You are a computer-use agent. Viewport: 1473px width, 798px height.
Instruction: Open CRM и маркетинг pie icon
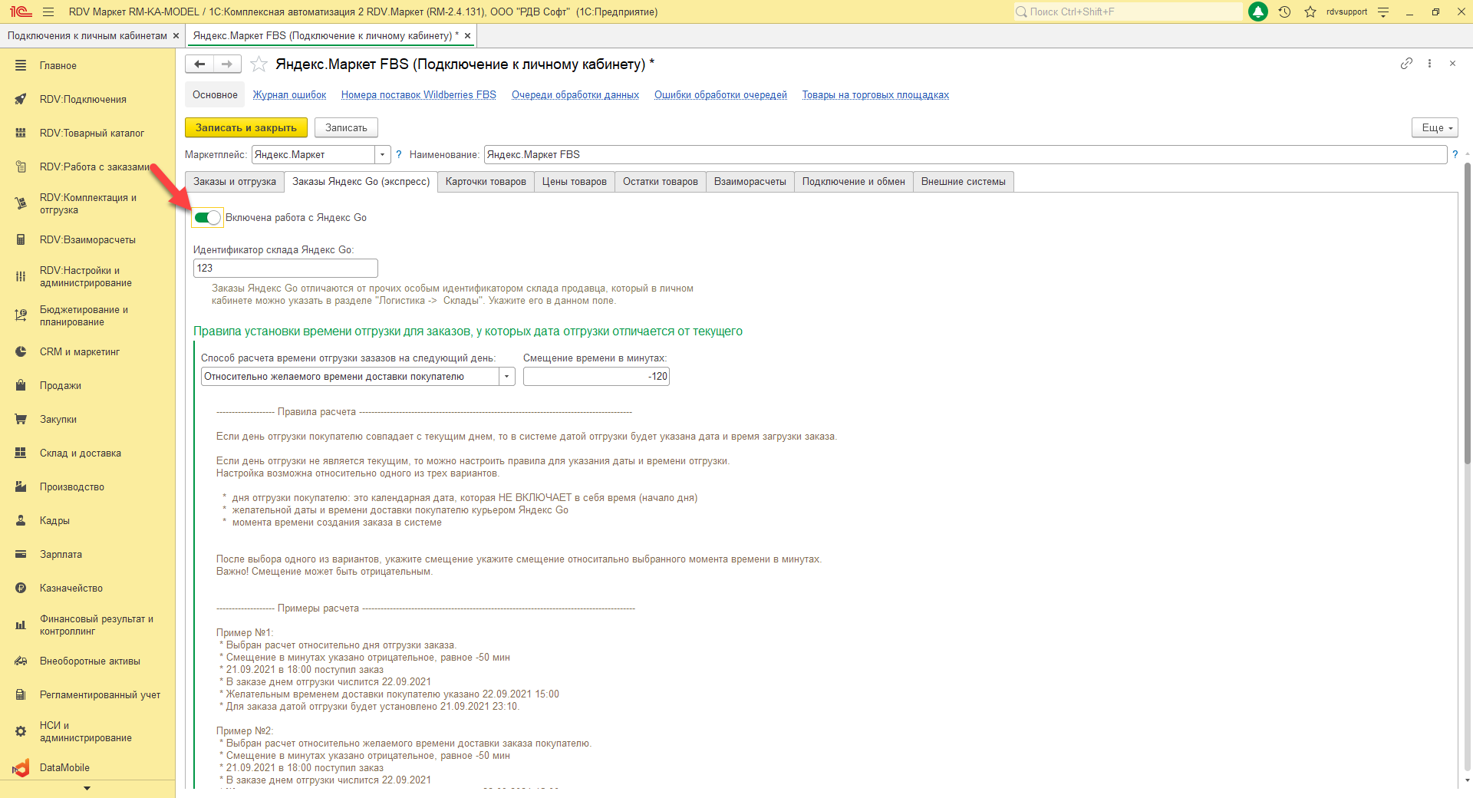(x=21, y=352)
